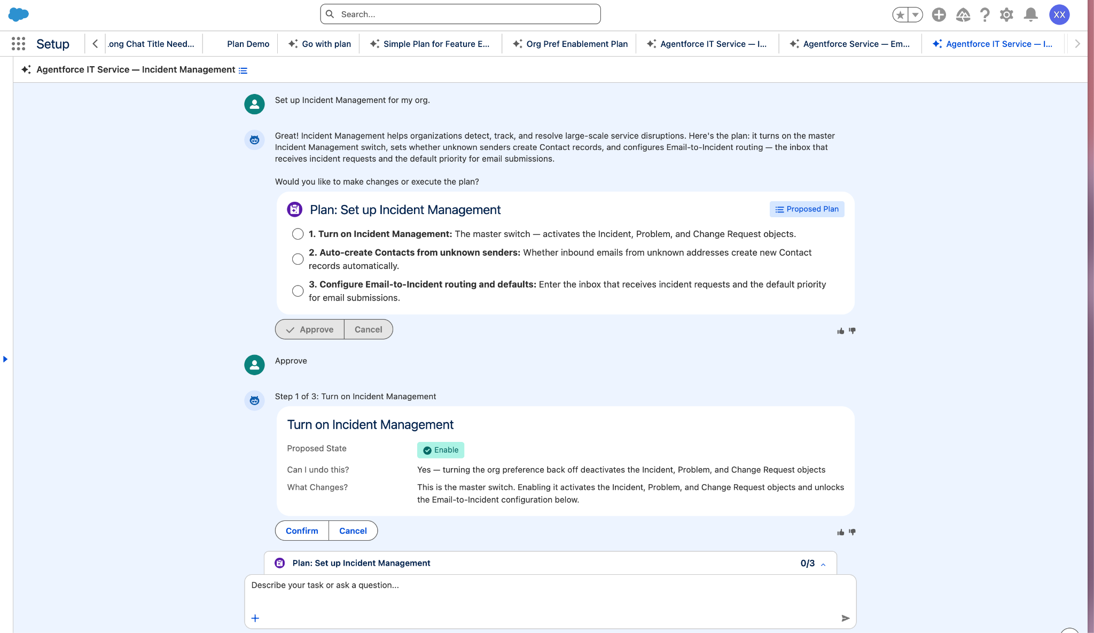Image resolution: width=1094 pixels, height=633 pixels.
Task: Send the message with the arrow icon
Action: click(846, 618)
